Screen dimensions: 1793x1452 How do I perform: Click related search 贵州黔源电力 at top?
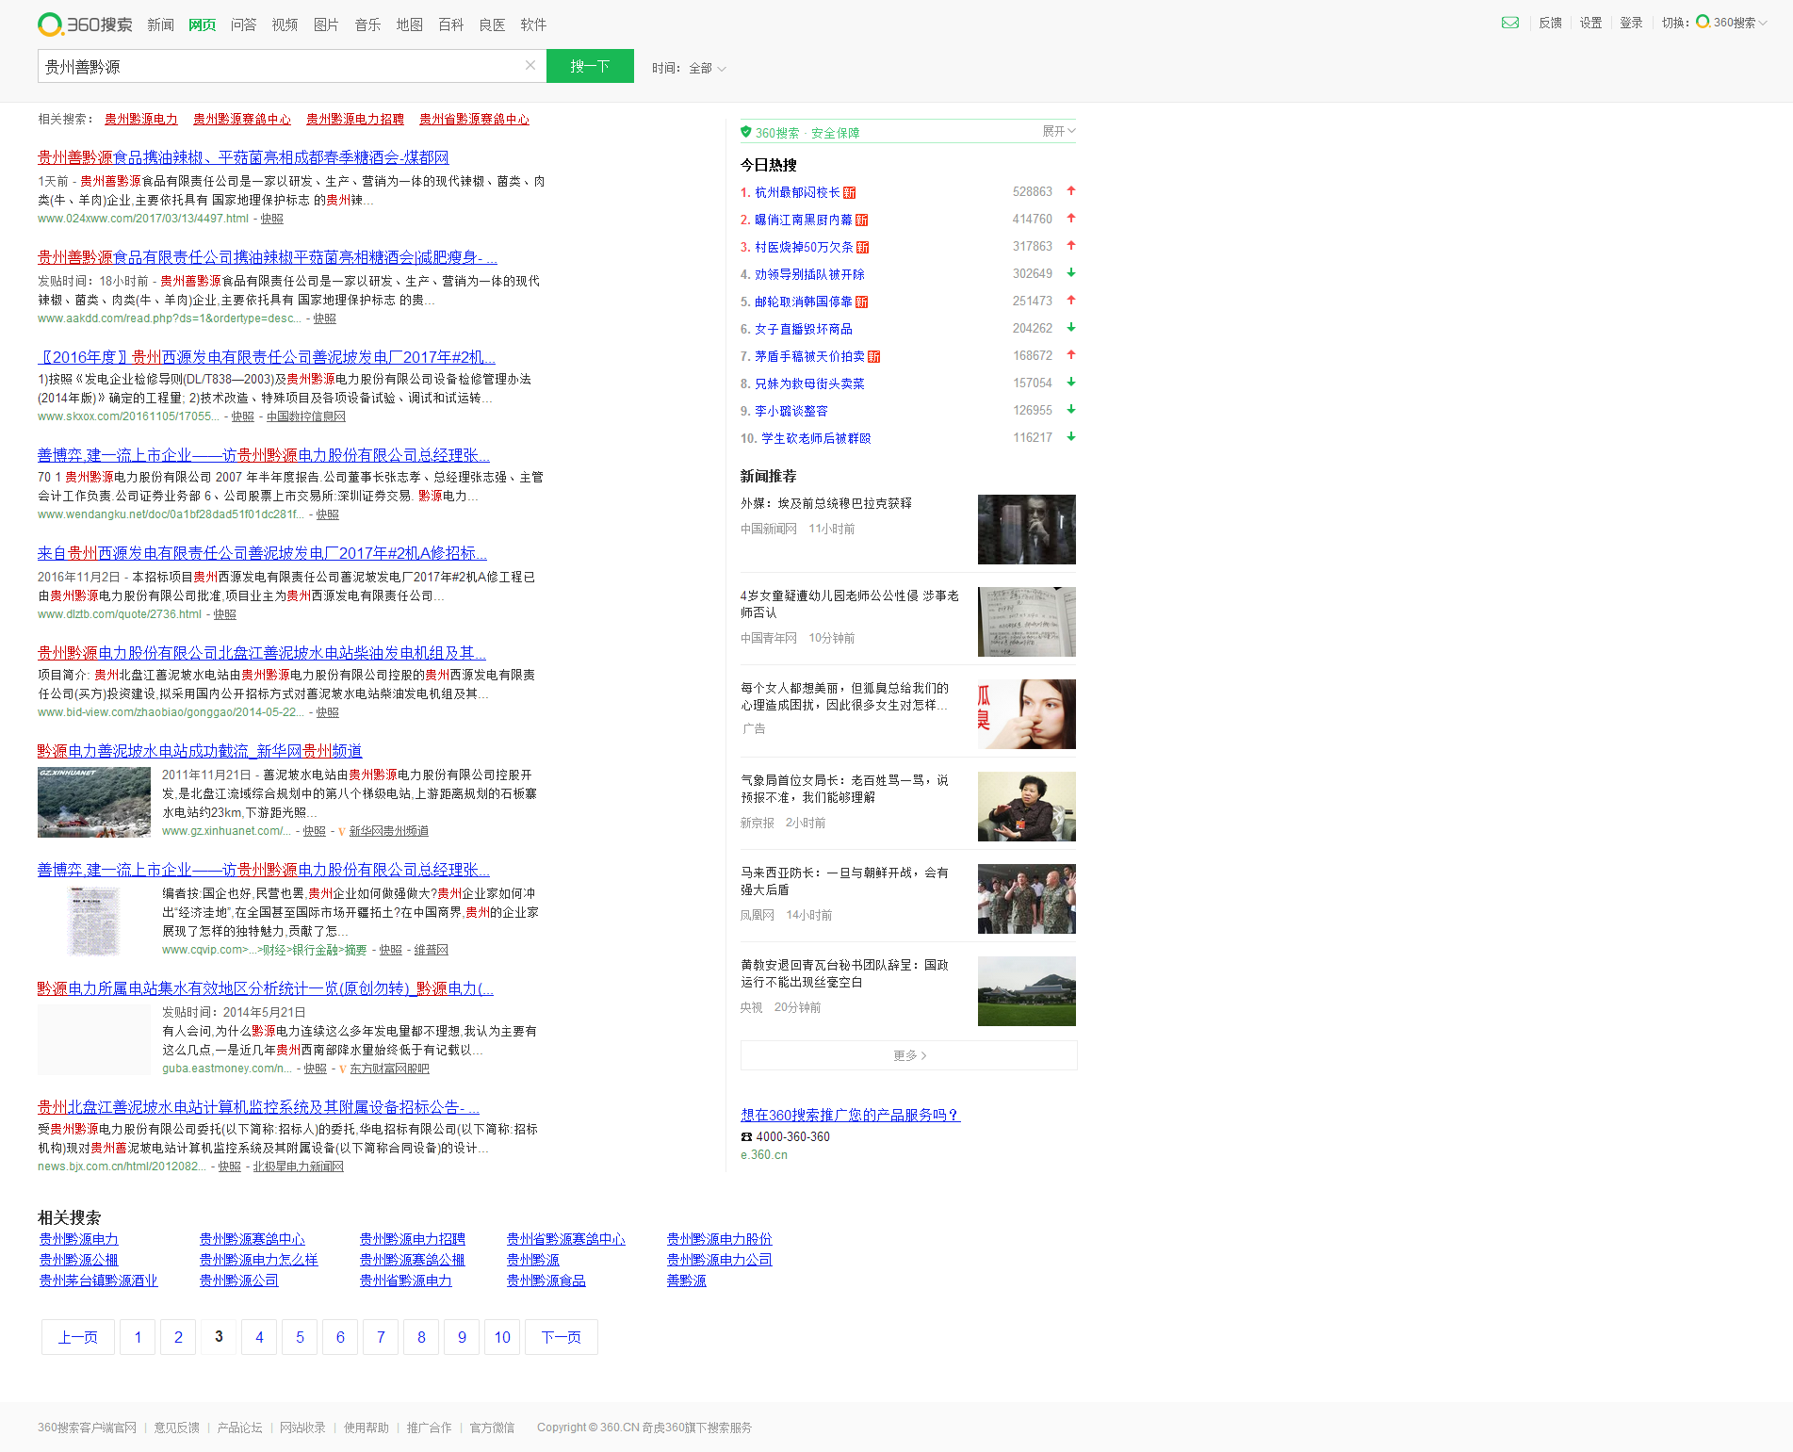141,119
